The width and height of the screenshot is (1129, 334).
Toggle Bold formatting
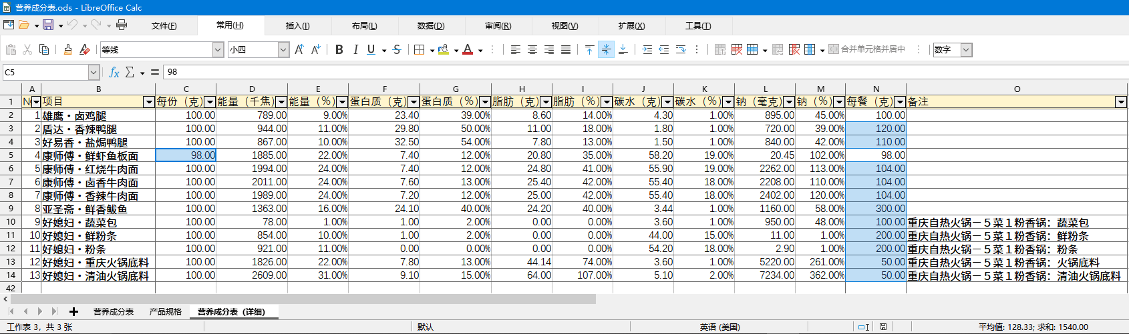tap(339, 49)
